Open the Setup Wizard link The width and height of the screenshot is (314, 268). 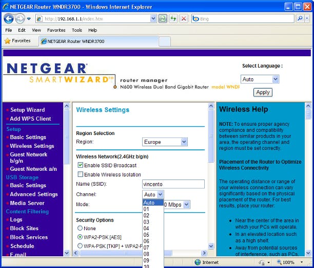(x=27, y=110)
